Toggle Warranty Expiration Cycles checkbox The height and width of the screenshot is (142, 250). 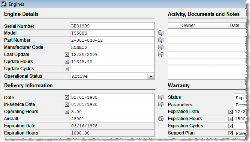tap(230, 126)
